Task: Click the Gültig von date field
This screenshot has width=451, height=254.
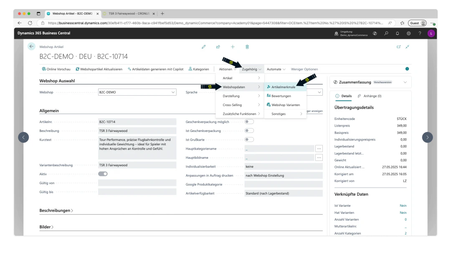Action: 137,183
